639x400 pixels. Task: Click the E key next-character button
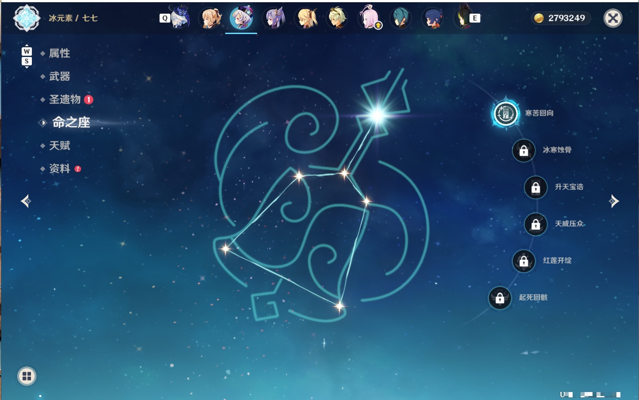475,18
